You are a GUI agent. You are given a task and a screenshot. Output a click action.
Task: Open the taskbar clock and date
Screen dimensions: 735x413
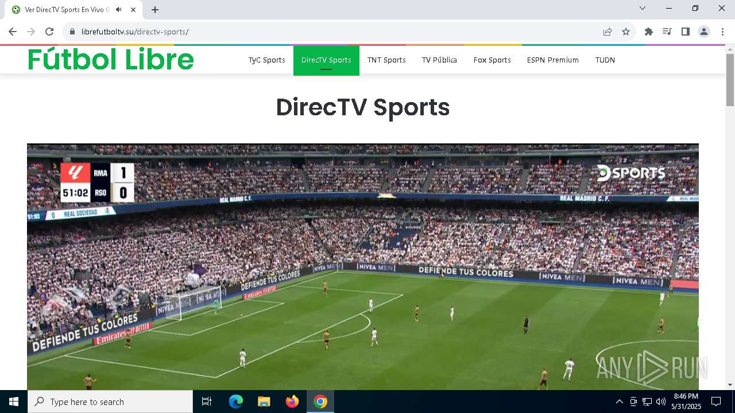(x=686, y=402)
